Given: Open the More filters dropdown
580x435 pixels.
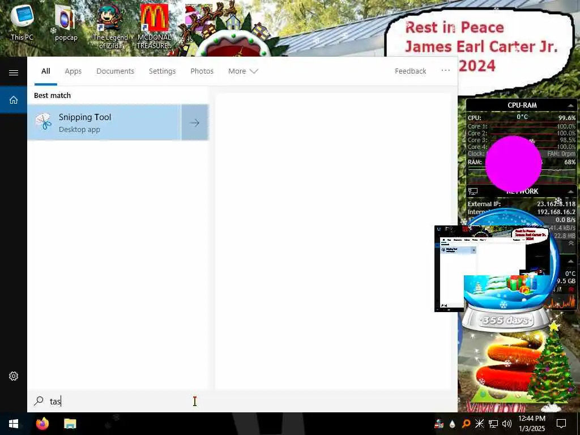Looking at the screenshot, I should [x=243, y=71].
